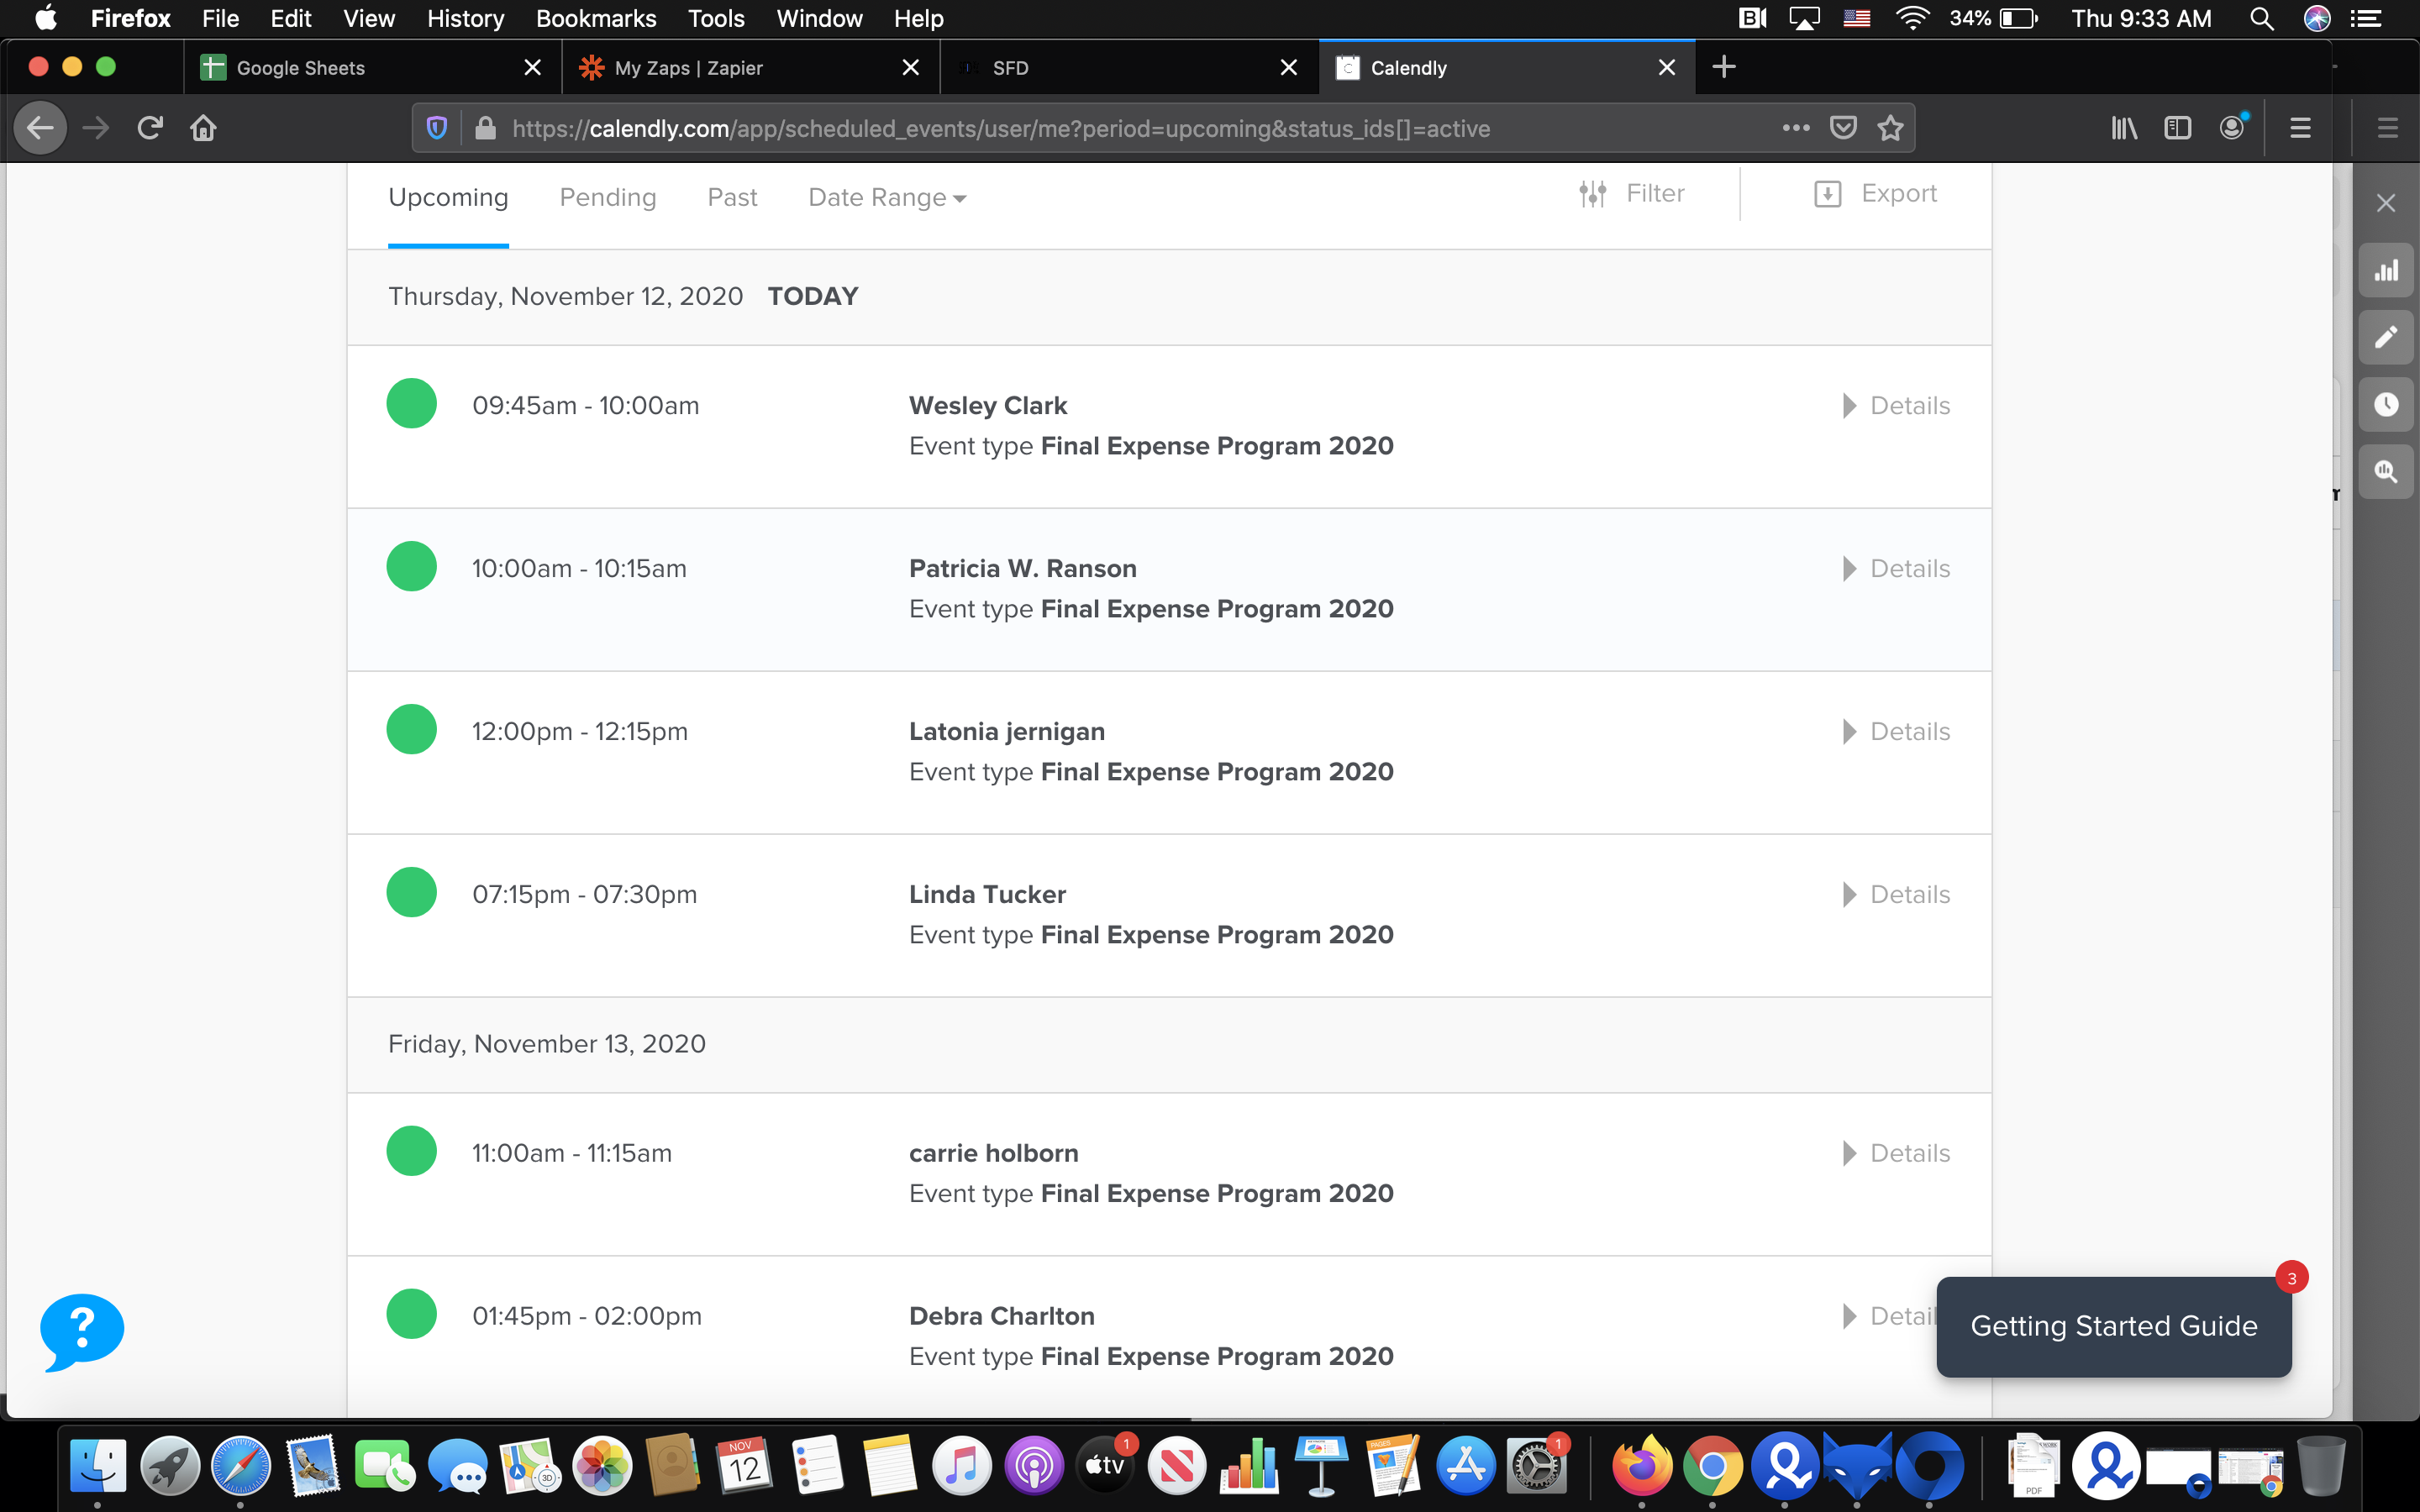Viewport: 2420px width, 1512px height.
Task: Click the Calendly URL address bar
Action: tap(1000, 129)
